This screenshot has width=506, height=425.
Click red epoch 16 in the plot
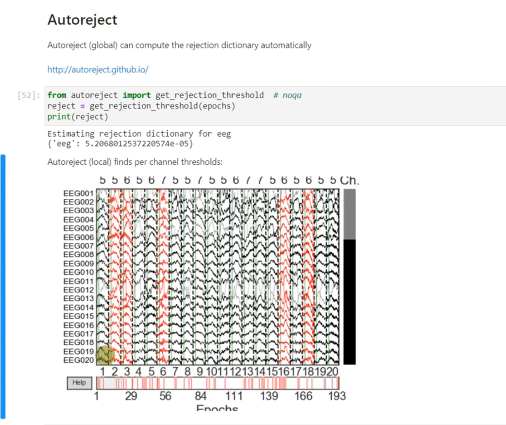coord(284,277)
